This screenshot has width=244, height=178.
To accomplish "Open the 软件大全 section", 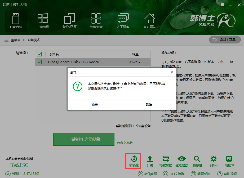I will click(96, 19).
